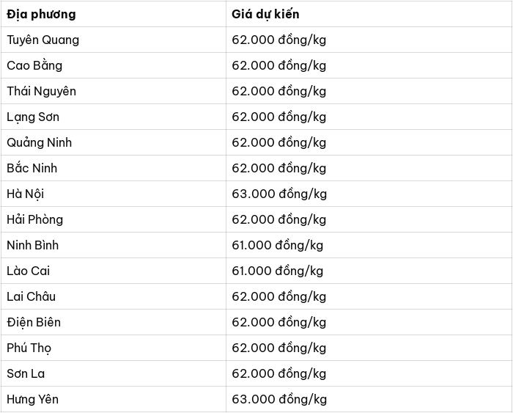Select the Cao Bằng cell
This screenshot has height=413, width=513.
(x=34, y=65)
